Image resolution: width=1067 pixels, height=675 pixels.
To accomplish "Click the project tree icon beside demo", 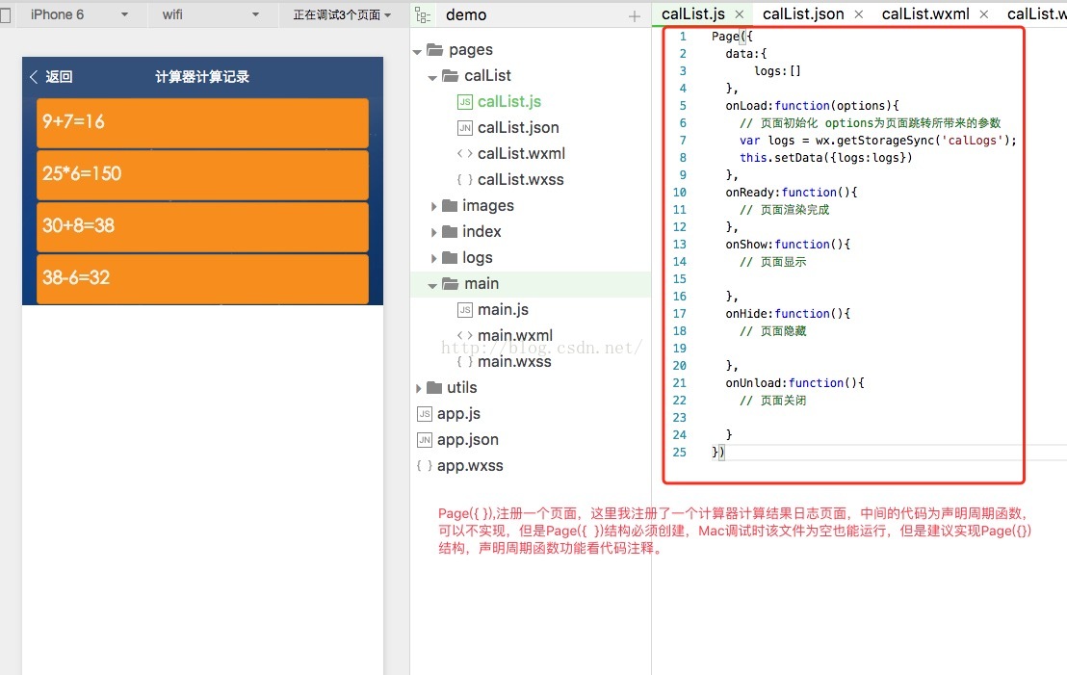I will coord(422,15).
